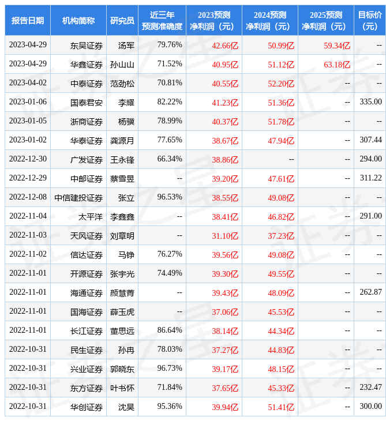386x421 pixels.
Task: Click accuracy value 82.22%
Action: click(x=170, y=102)
